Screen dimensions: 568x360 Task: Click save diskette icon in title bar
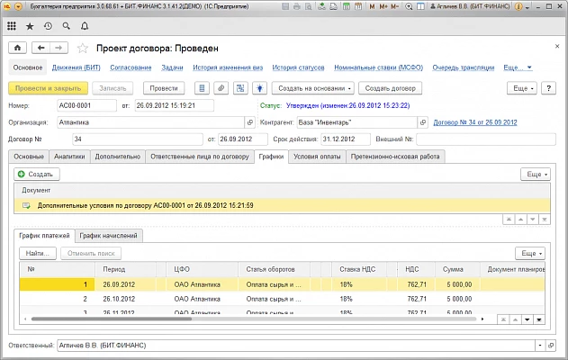[x=285, y=6]
